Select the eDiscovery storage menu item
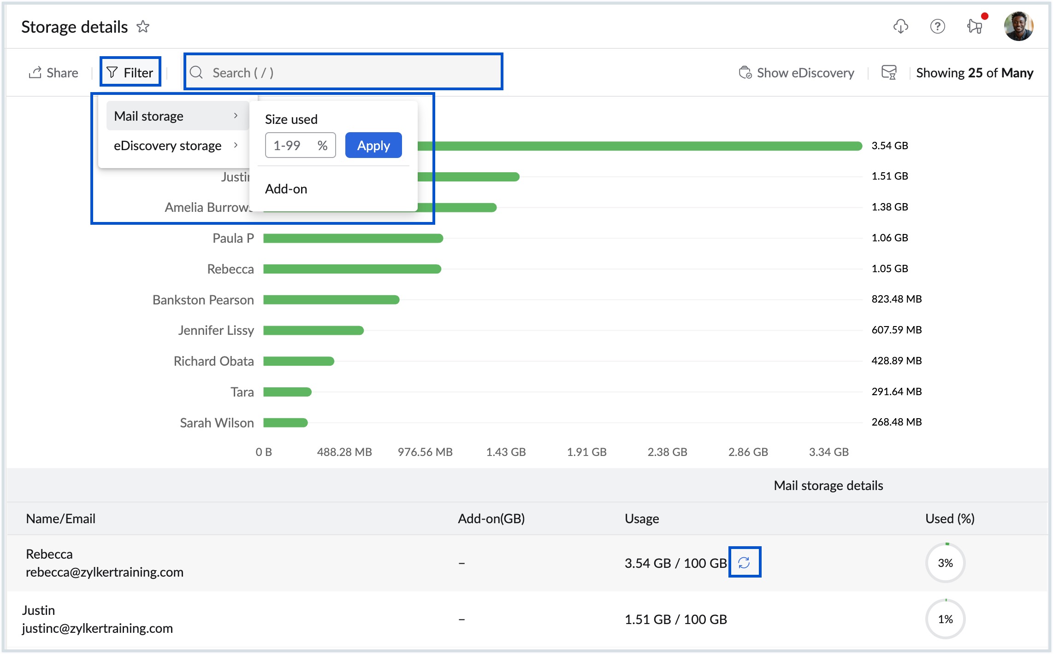The image size is (1053, 654). [x=168, y=146]
